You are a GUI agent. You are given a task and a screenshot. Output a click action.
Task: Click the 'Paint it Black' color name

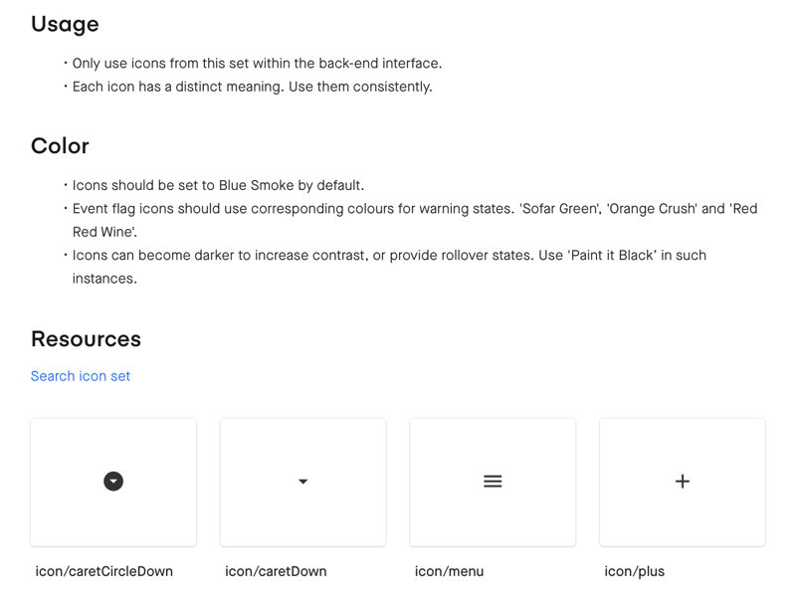point(612,255)
